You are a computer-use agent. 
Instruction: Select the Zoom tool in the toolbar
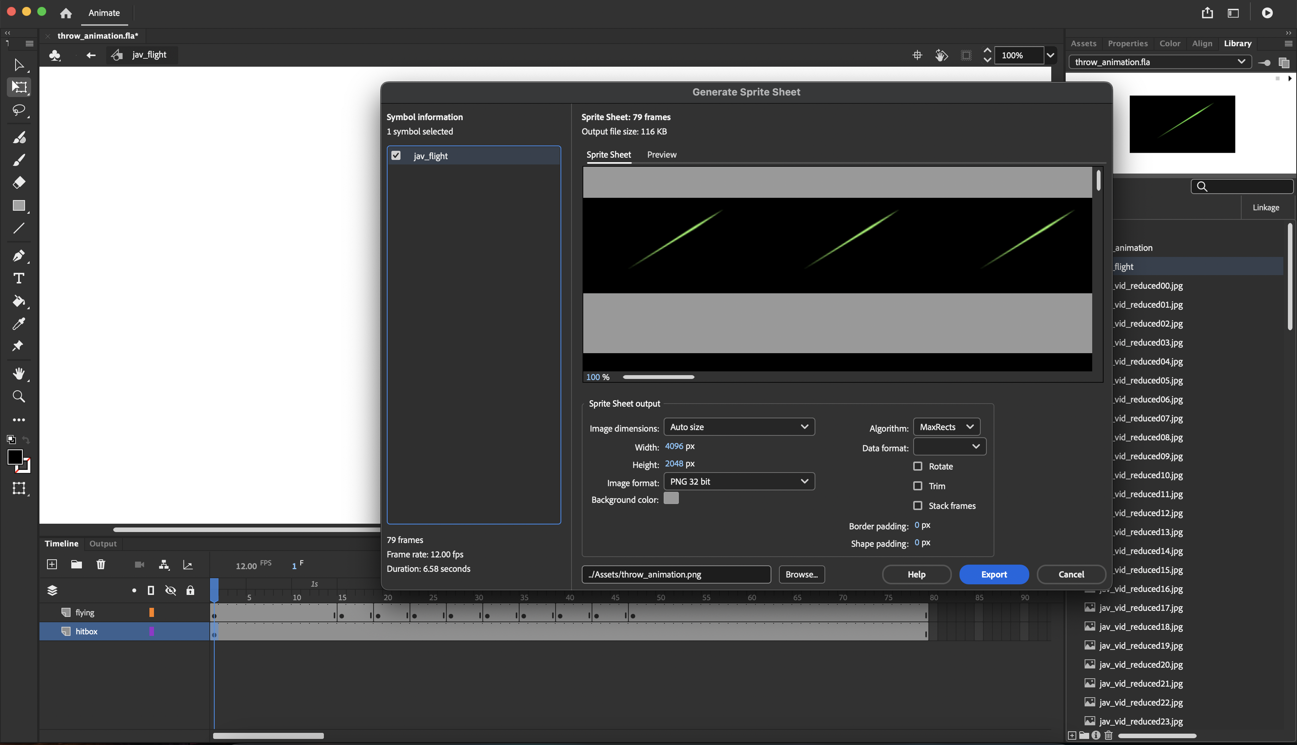(x=19, y=396)
